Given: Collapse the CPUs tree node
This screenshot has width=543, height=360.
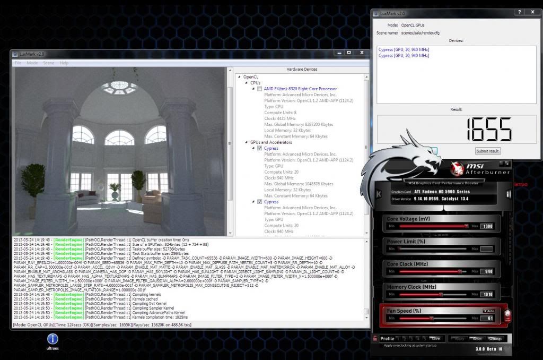Looking at the screenshot, I should pyautogui.click(x=246, y=83).
